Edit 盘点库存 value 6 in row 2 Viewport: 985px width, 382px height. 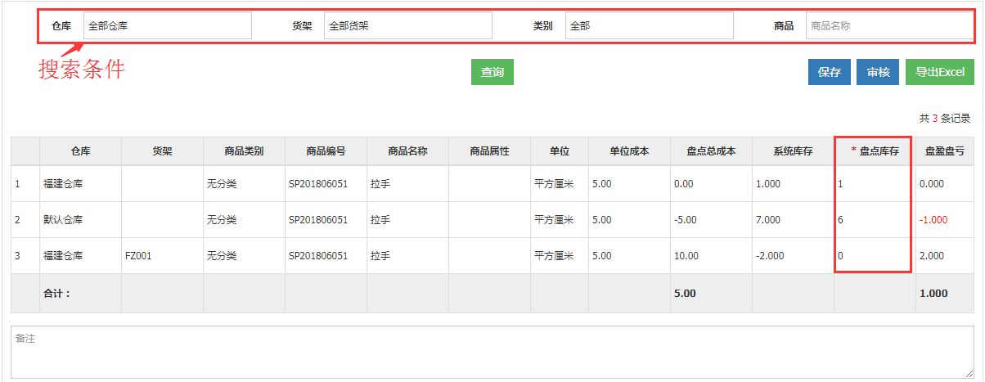click(x=872, y=220)
